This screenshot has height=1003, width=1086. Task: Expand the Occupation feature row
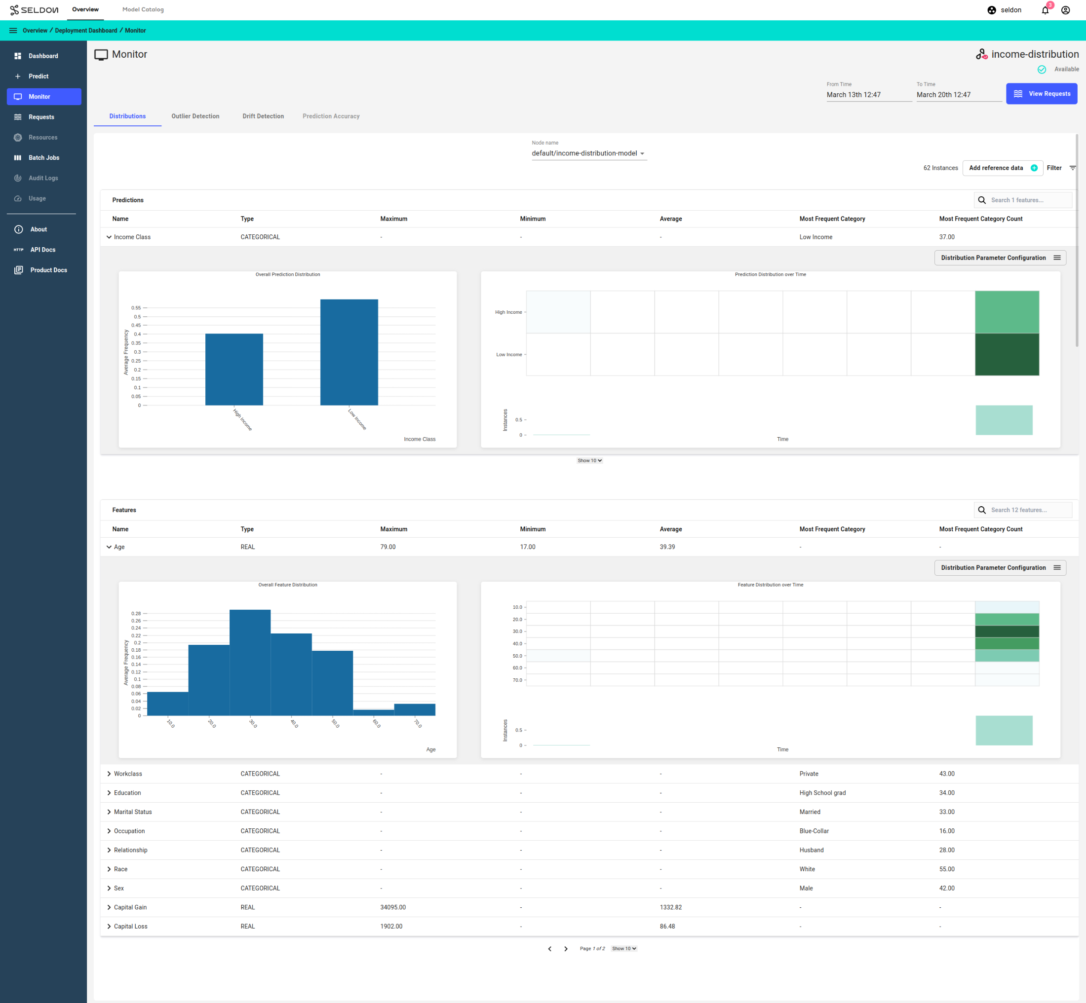pyautogui.click(x=109, y=831)
